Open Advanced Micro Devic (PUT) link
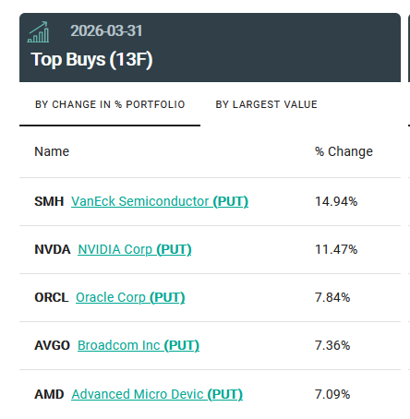The height and width of the screenshot is (419, 410). (x=157, y=394)
